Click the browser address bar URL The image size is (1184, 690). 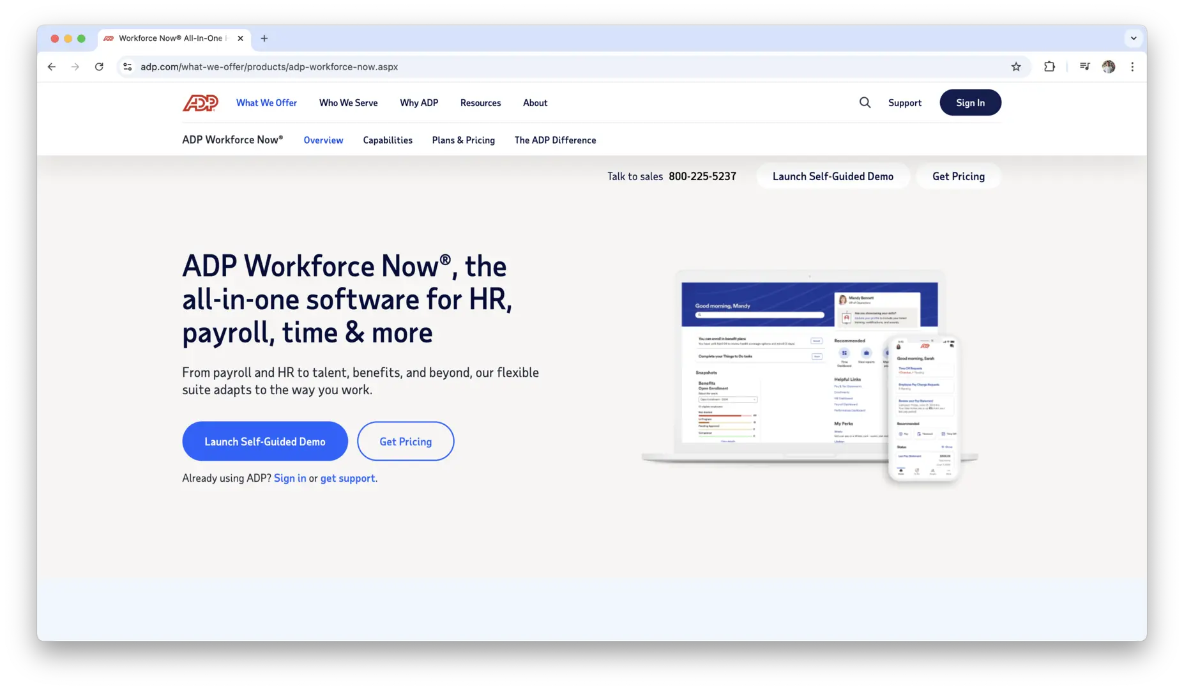pos(269,66)
